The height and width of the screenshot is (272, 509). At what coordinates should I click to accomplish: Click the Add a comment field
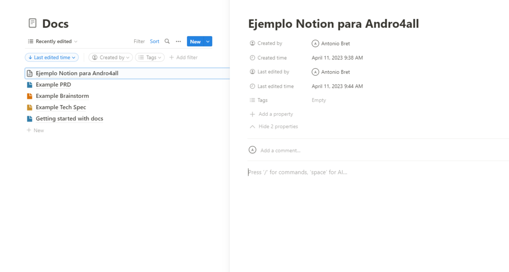(x=280, y=150)
